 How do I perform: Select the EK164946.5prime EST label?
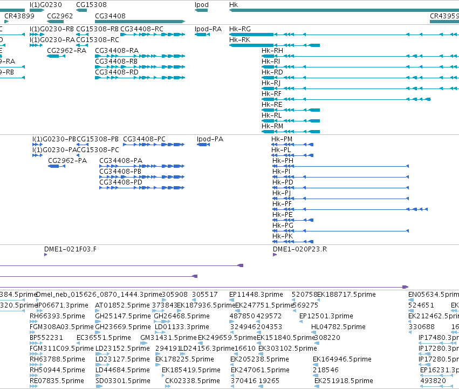click(x=342, y=359)
